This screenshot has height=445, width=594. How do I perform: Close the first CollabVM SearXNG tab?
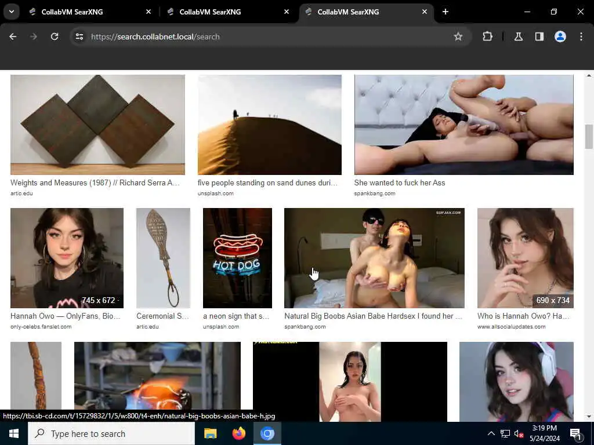click(x=148, y=12)
